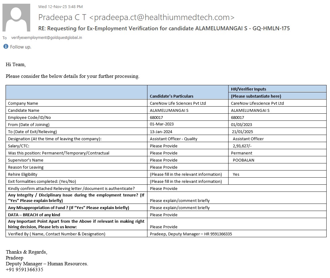
Task: Click 'Company Name' row label
Action: 23,103
